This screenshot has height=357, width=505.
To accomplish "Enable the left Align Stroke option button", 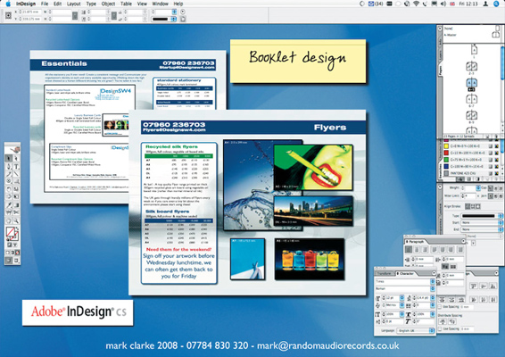I will pyautogui.click(x=468, y=206).
